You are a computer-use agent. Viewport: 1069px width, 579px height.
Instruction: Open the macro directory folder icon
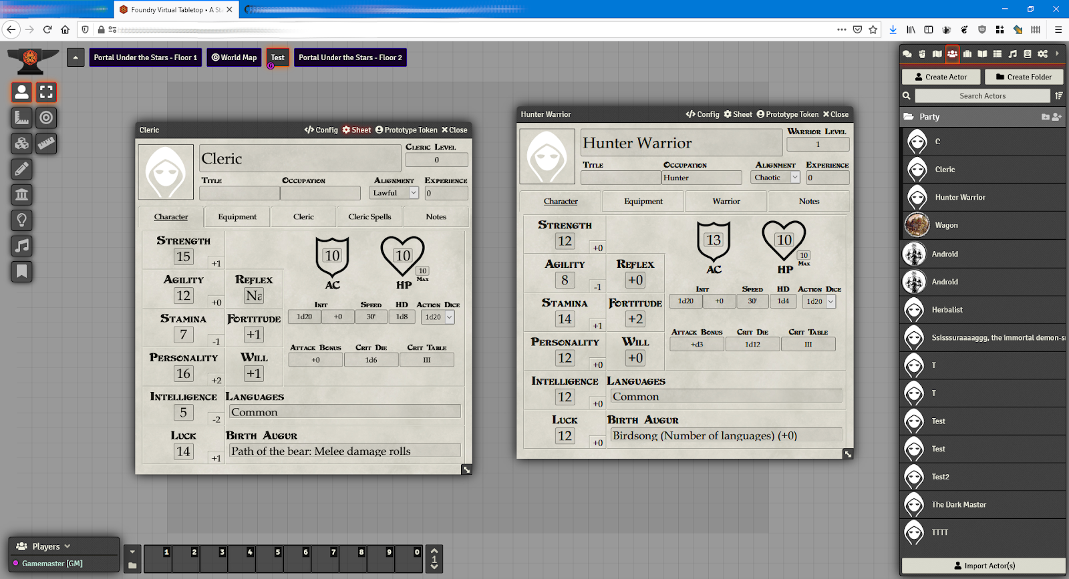[132, 566]
